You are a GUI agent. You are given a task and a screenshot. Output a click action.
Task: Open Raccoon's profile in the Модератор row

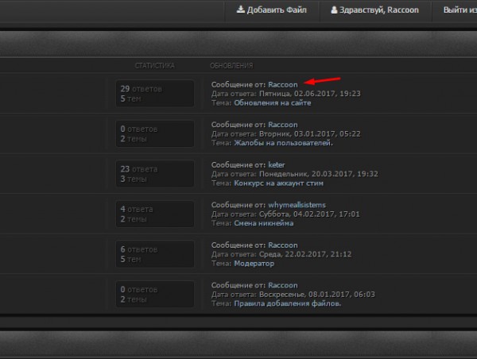pyautogui.click(x=282, y=245)
